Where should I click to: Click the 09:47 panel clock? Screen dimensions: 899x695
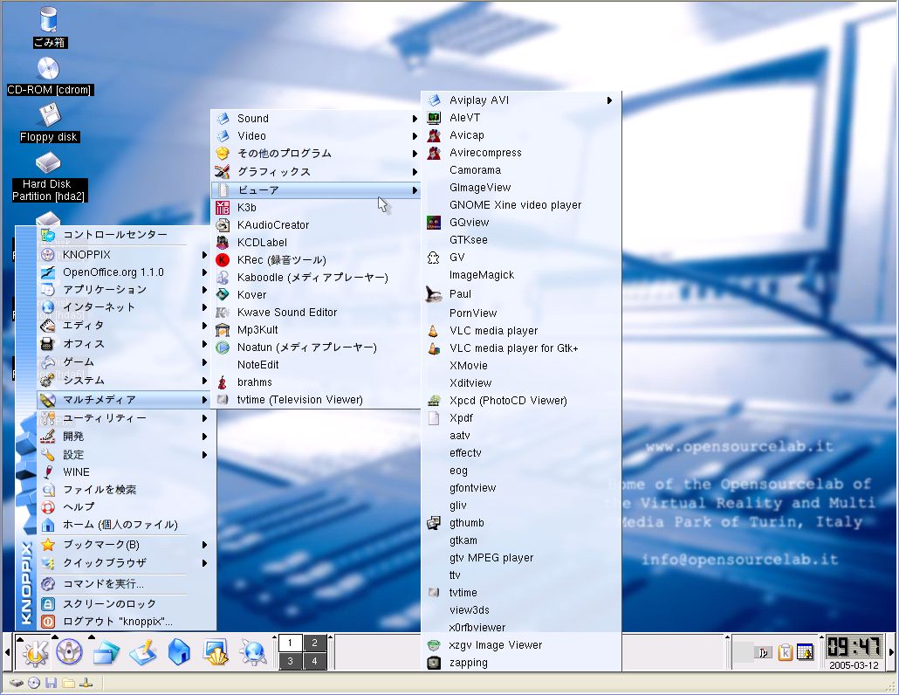[x=854, y=647]
